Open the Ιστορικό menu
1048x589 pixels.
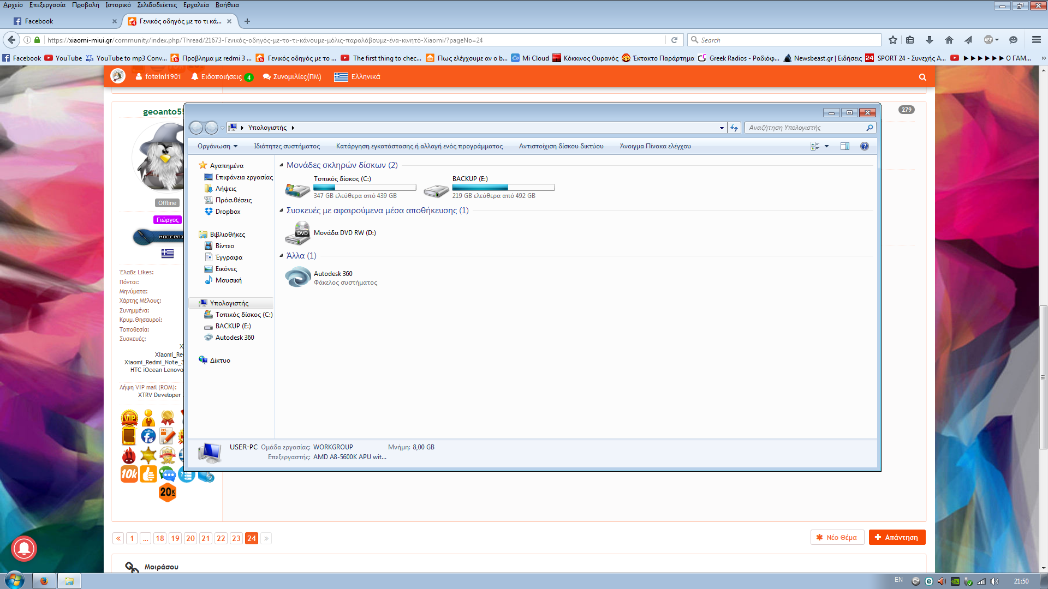tap(118, 5)
